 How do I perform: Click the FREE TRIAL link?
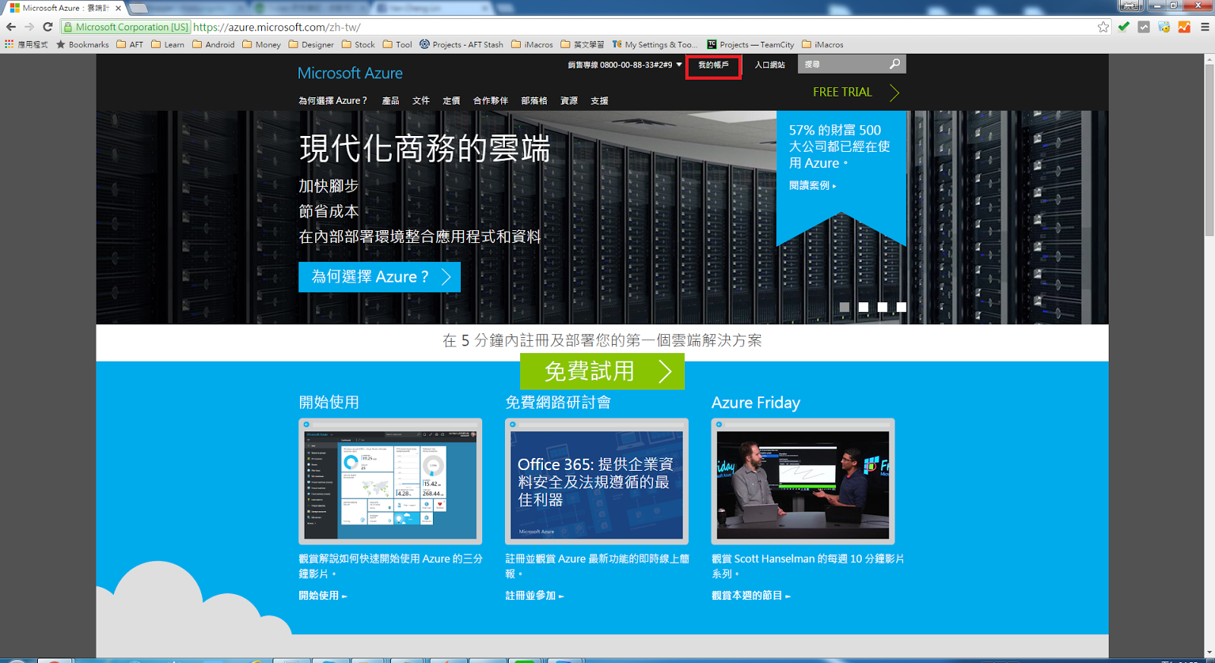click(x=856, y=92)
